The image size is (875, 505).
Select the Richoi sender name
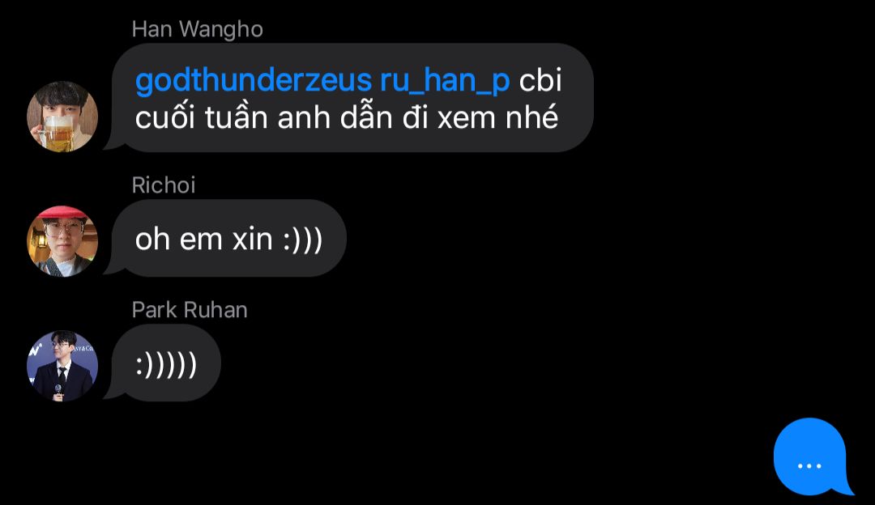click(x=164, y=185)
